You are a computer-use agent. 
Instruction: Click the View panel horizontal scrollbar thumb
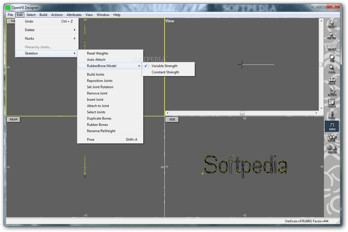pyautogui.click(x=242, y=113)
